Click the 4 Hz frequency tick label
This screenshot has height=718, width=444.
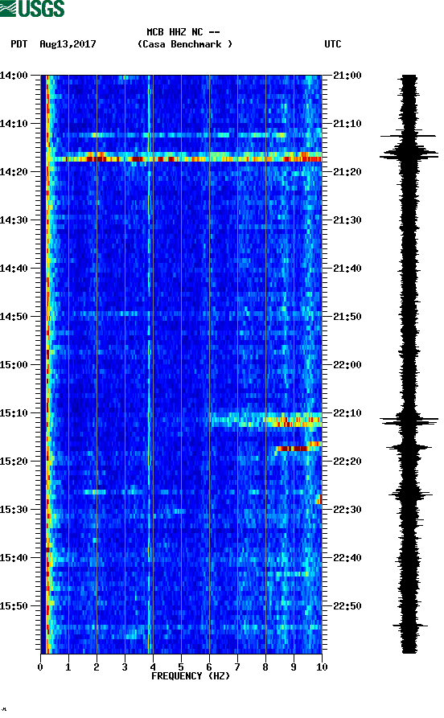coord(153,667)
